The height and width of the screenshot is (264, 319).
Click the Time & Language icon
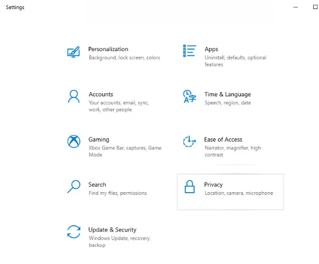pyautogui.click(x=189, y=96)
